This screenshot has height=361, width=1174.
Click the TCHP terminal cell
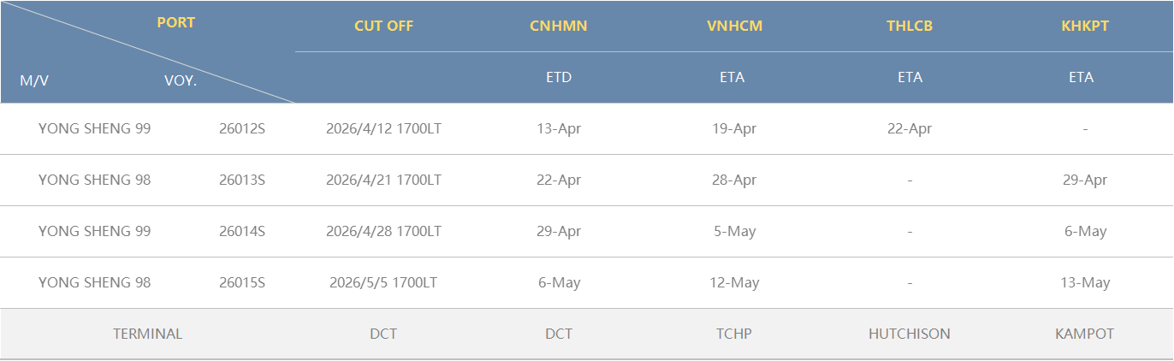tap(733, 334)
